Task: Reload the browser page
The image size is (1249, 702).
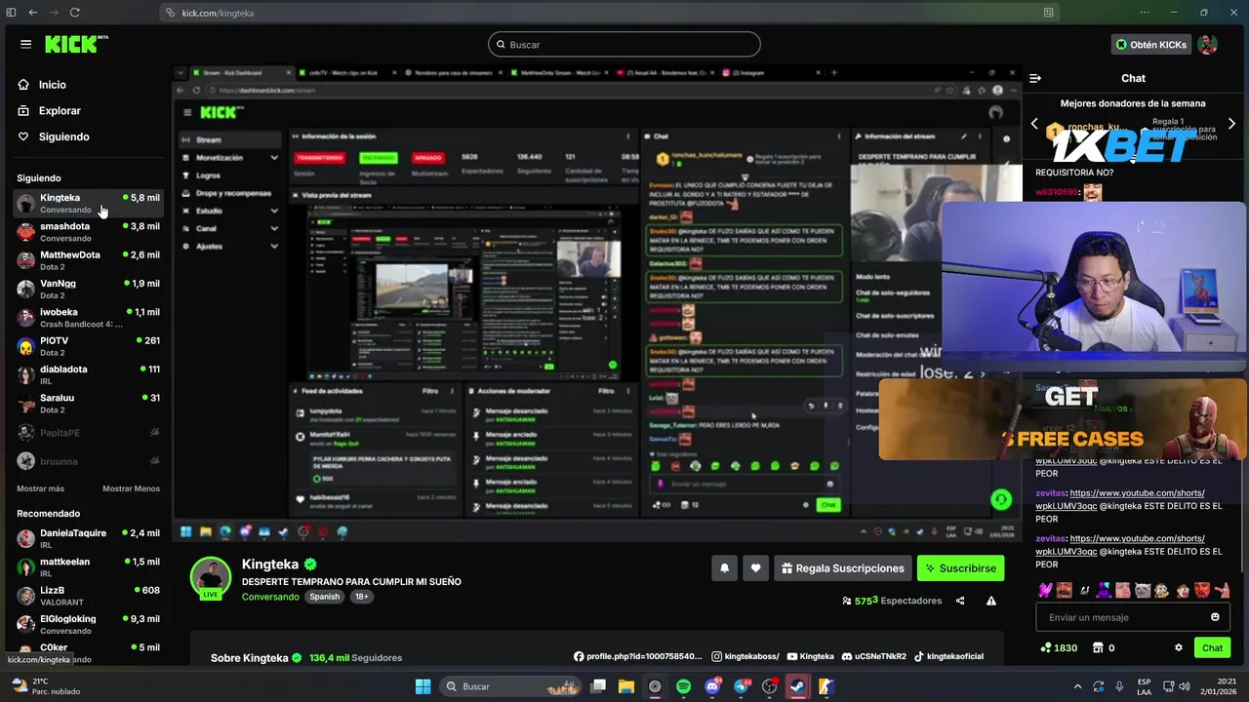Action: coord(75,13)
